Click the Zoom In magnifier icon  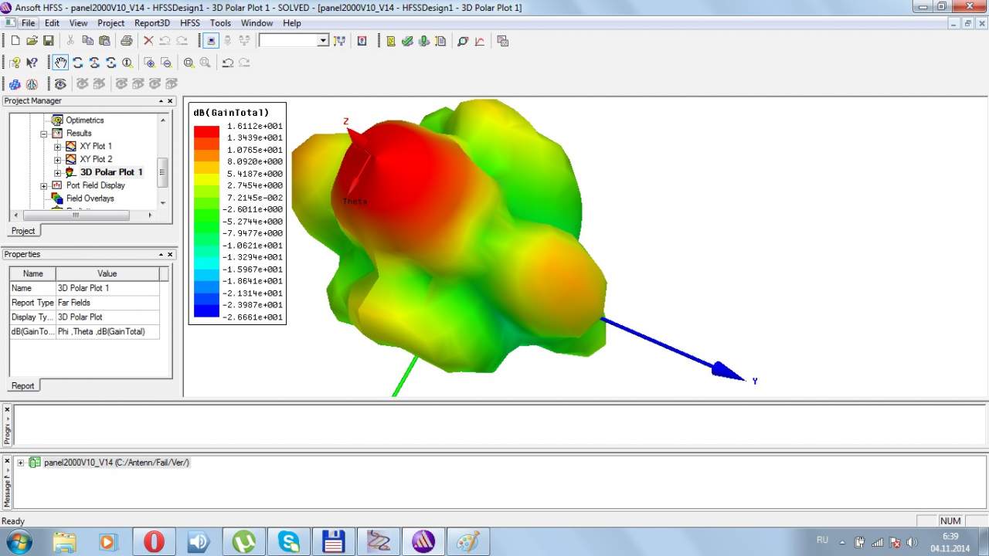(x=189, y=63)
